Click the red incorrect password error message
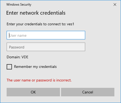The image size is (121, 103). coord(39,80)
